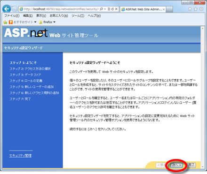Open the ツール(T) menu
This screenshot has width=207, height=174.
pos(78,16)
